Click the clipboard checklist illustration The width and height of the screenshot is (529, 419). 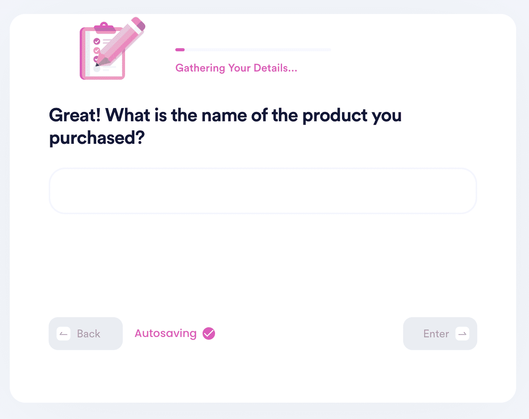(102, 52)
